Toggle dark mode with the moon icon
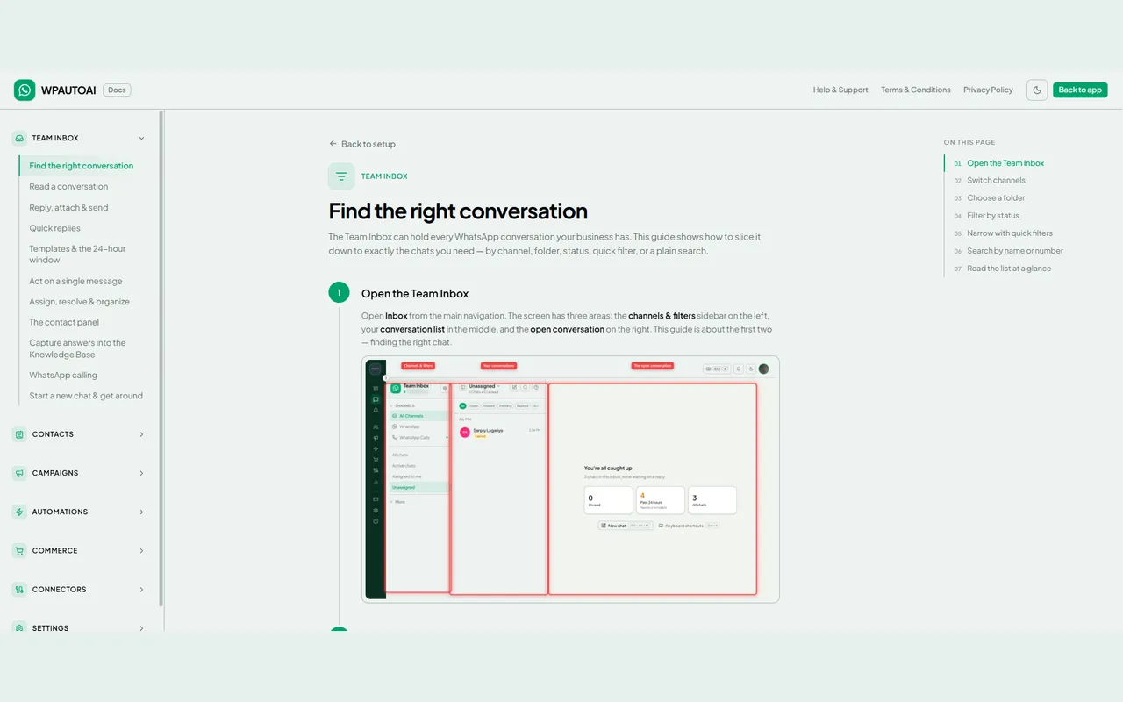The width and height of the screenshot is (1123, 702). [1037, 90]
